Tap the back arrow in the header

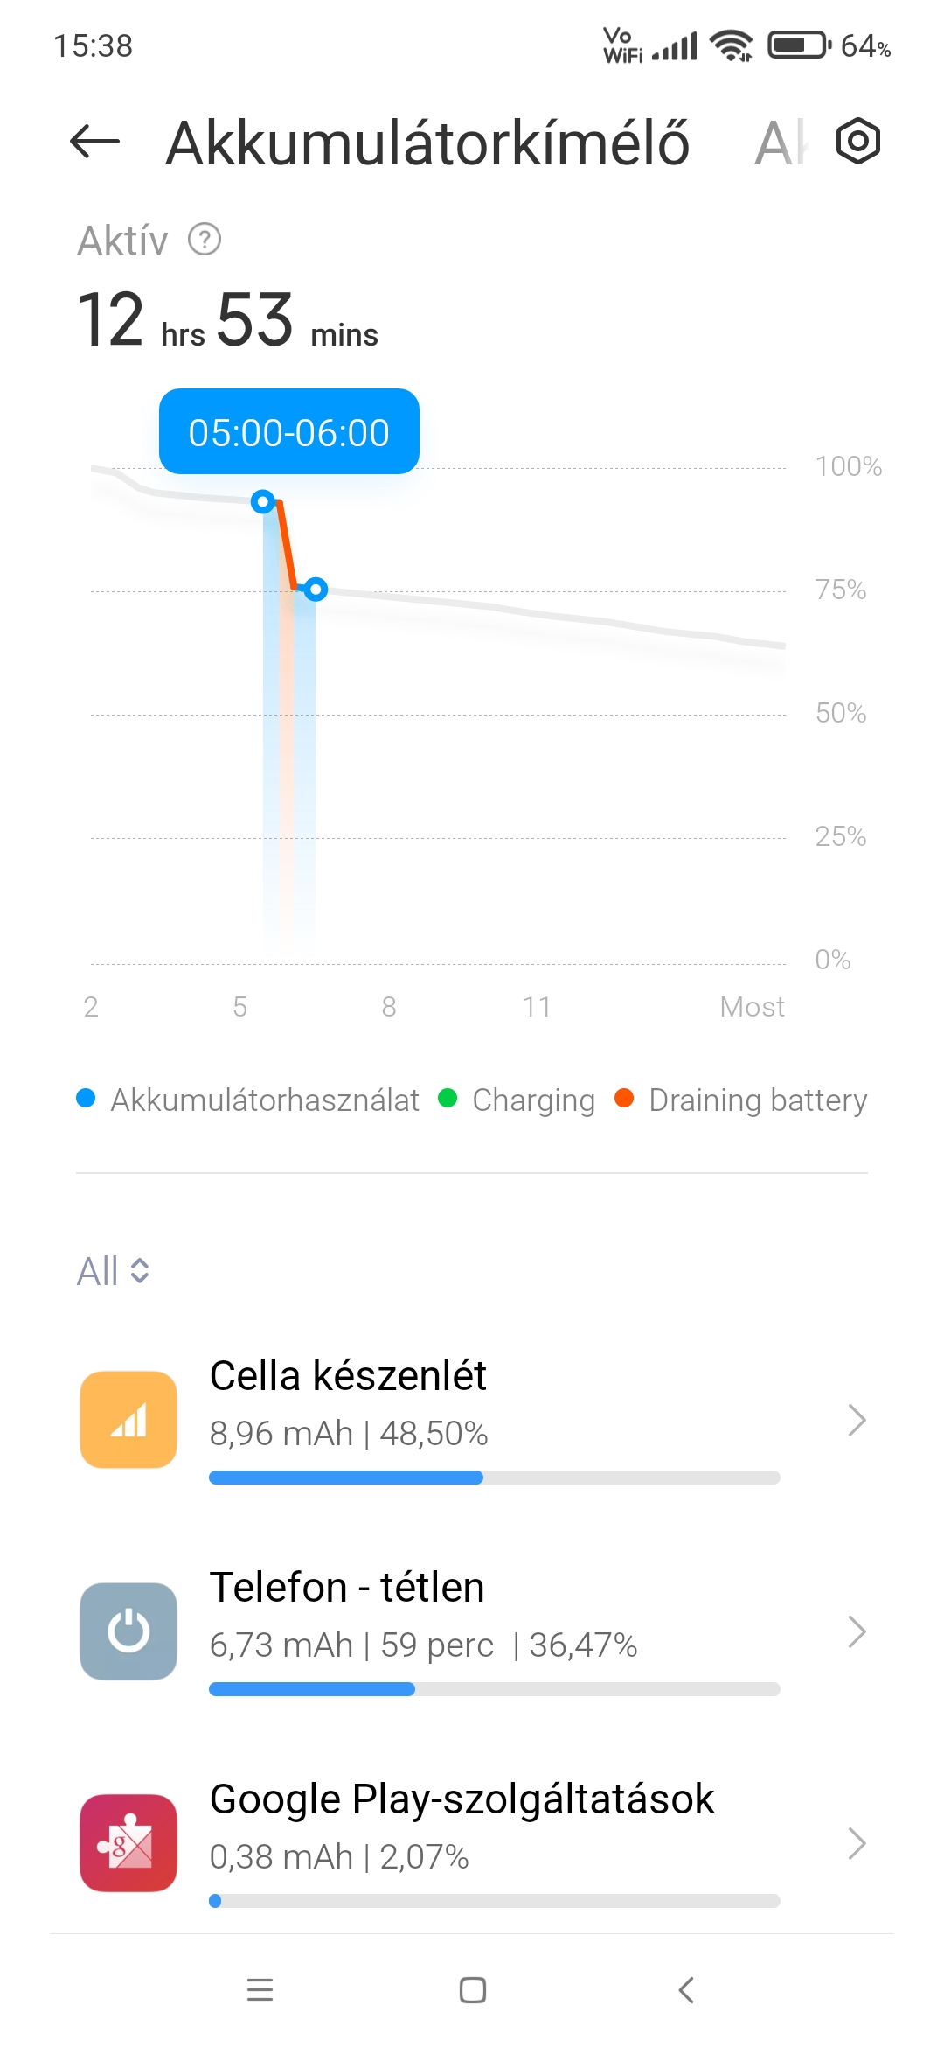pos(94,142)
